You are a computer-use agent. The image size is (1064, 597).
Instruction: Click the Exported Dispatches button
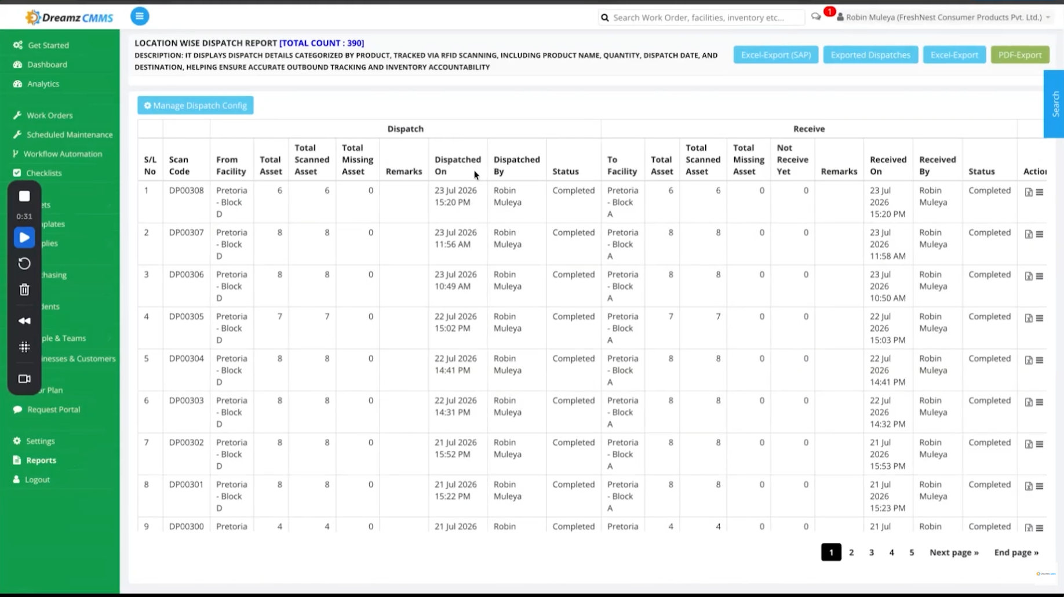click(x=870, y=54)
